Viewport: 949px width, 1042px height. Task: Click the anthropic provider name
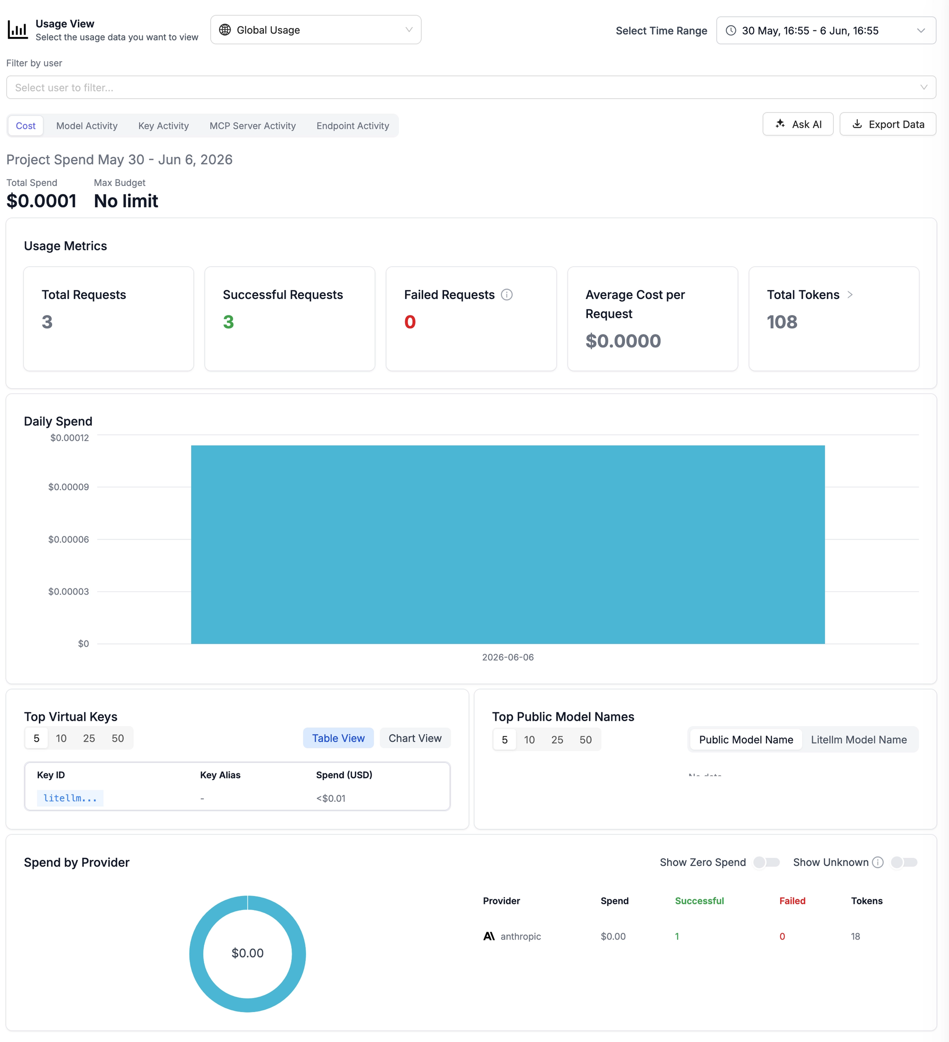[521, 936]
